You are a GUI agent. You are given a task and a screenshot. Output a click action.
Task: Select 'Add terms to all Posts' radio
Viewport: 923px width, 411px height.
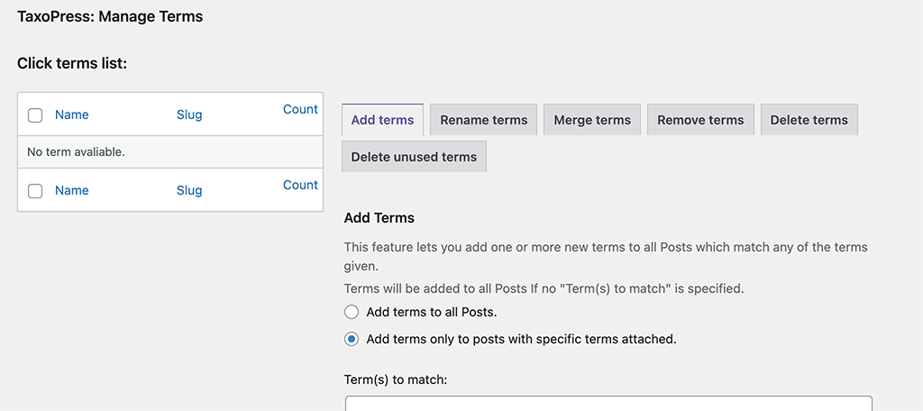click(352, 312)
